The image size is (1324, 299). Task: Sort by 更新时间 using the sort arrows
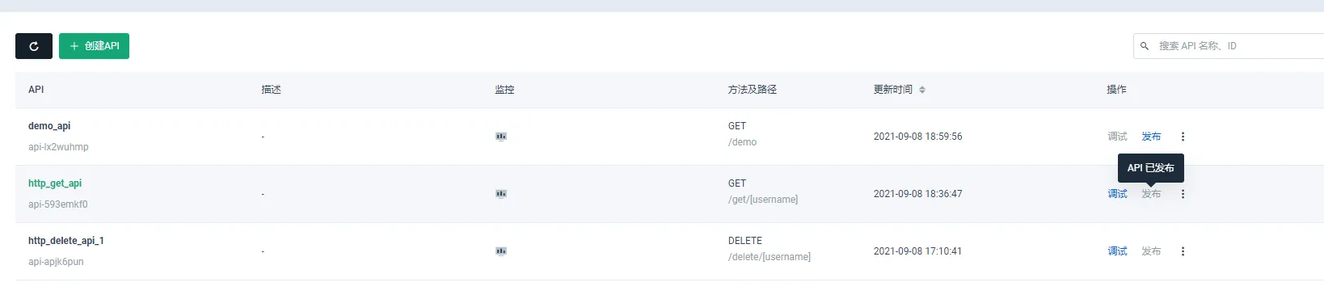(x=922, y=90)
